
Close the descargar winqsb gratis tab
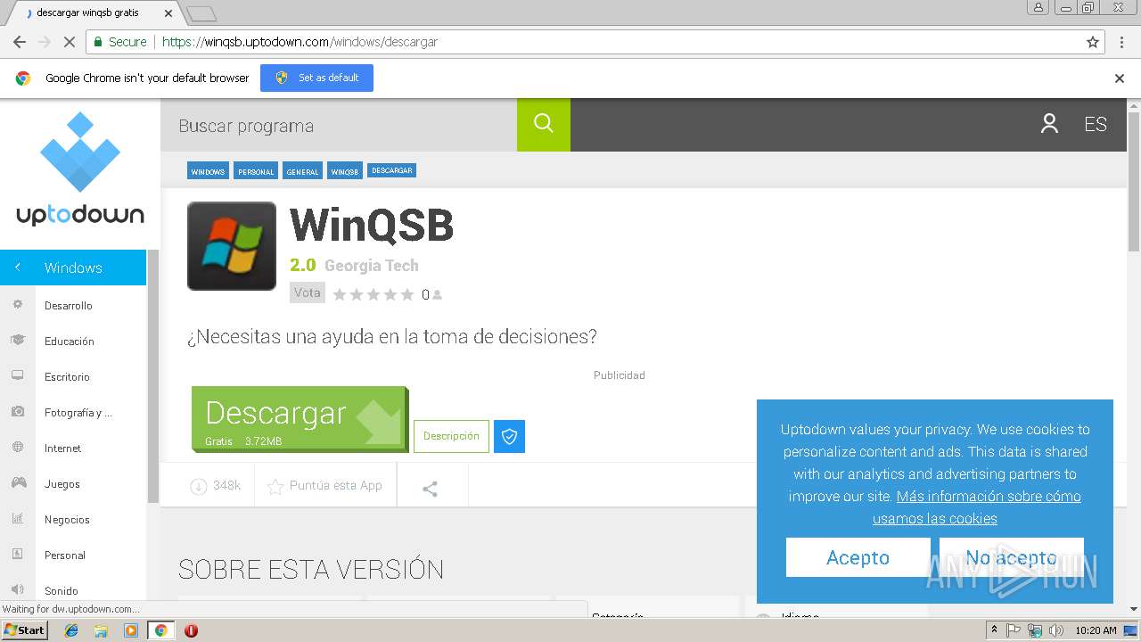point(168,13)
